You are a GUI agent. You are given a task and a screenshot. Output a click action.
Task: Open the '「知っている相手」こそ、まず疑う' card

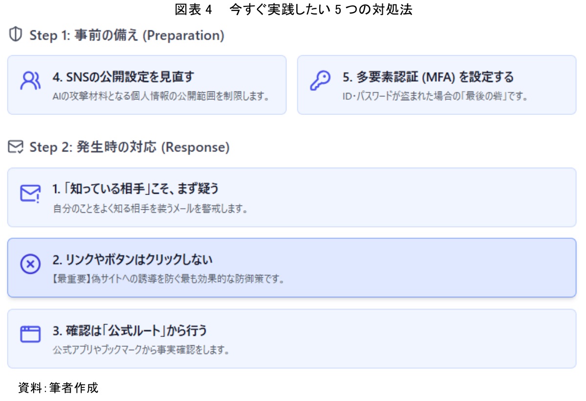291,198
